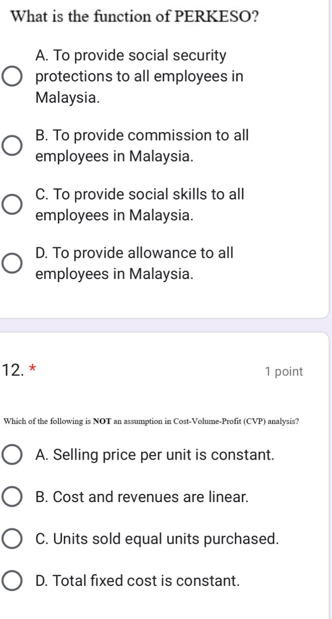
Task: Mark radio for total fixed cost constant
Action: click(x=12, y=580)
